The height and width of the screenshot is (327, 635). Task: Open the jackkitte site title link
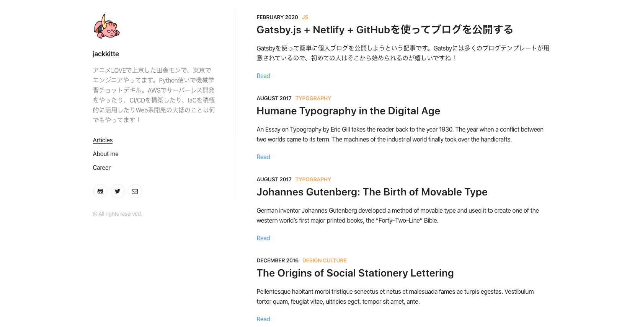click(x=106, y=54)
